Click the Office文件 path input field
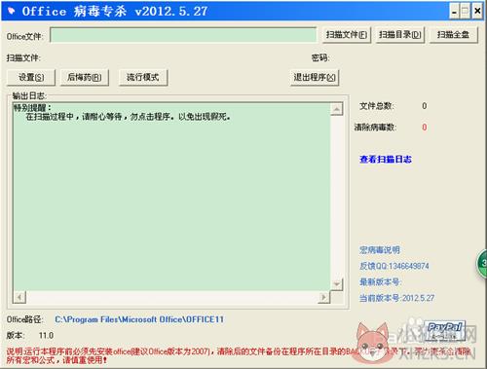Screen dimensions: 487x369 click(x=183, y=35)
